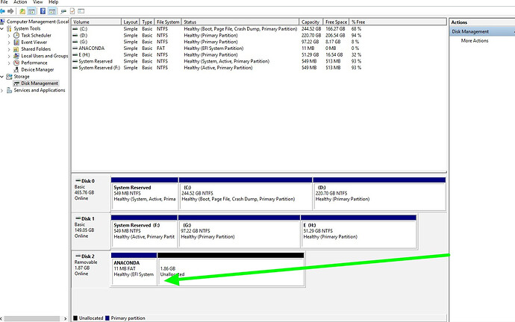This screenshot has height=322, width=515.
Task: Expand the Performance node
Action: [x=9, y=63]
